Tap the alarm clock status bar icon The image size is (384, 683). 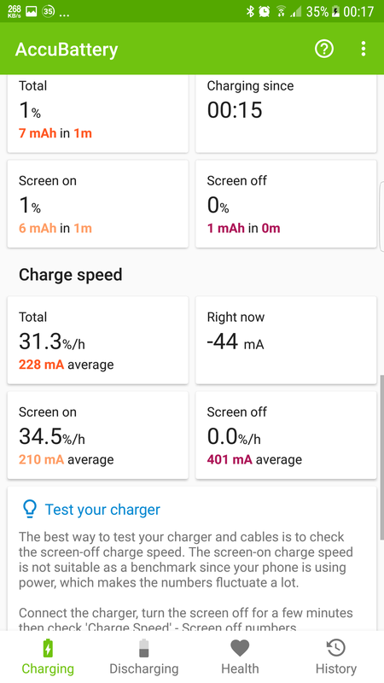[x=264, y=11]
